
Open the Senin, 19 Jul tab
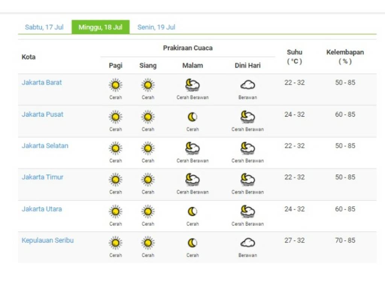coord(156,27)
